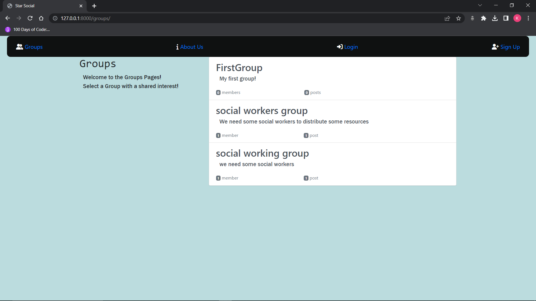Open the social workers group link
Screen dimensions: 536x301
pos(262,111)
